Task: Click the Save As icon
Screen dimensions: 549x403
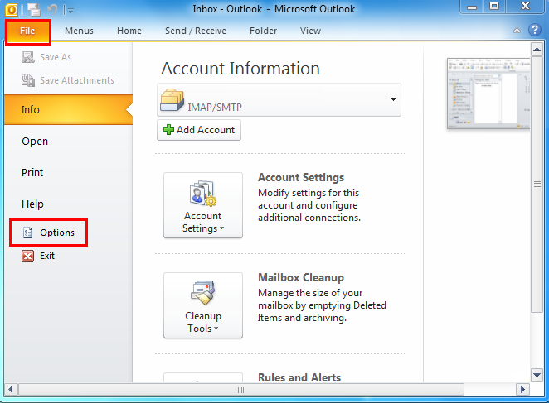Action: point(28,57)
